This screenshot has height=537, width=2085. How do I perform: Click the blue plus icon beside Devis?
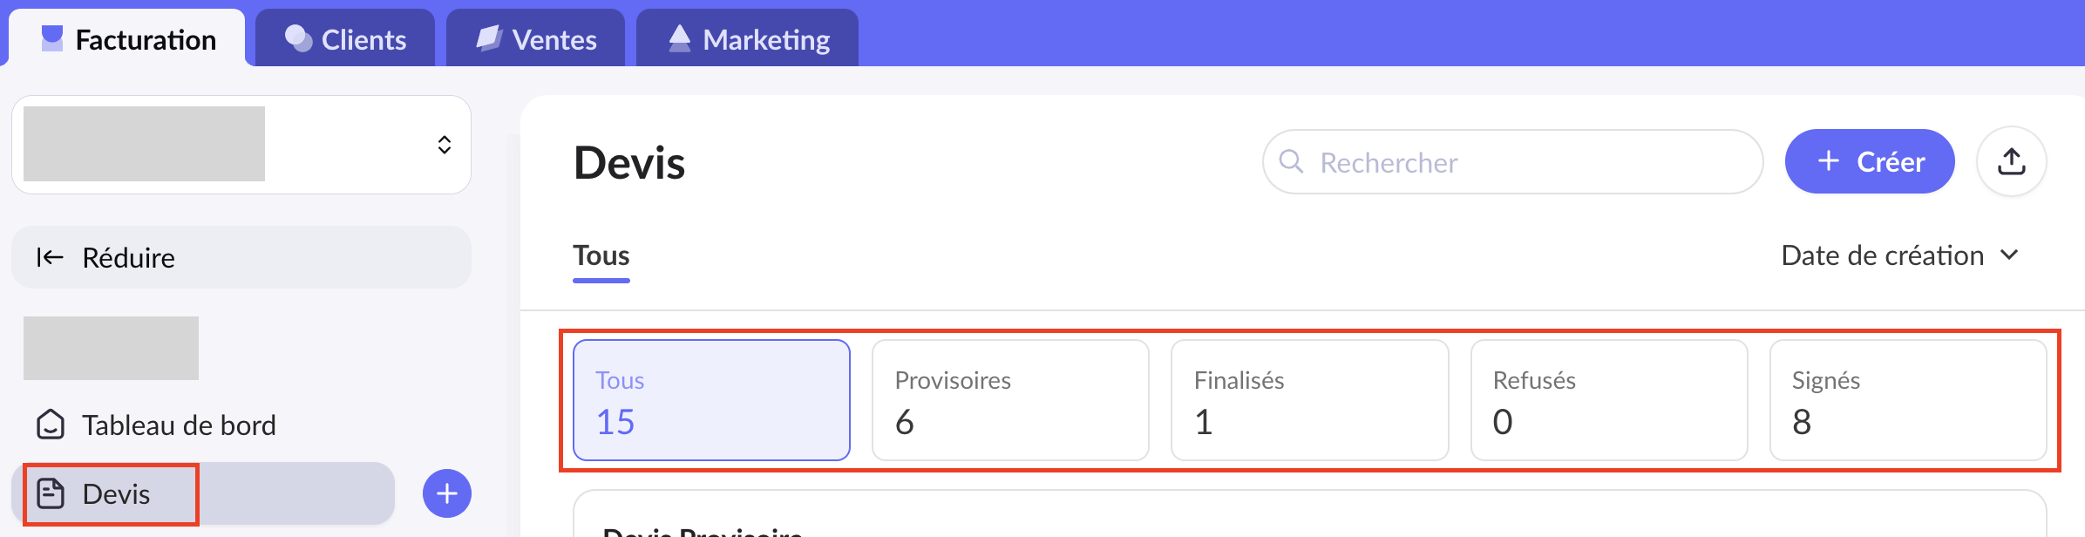(446, 493)
